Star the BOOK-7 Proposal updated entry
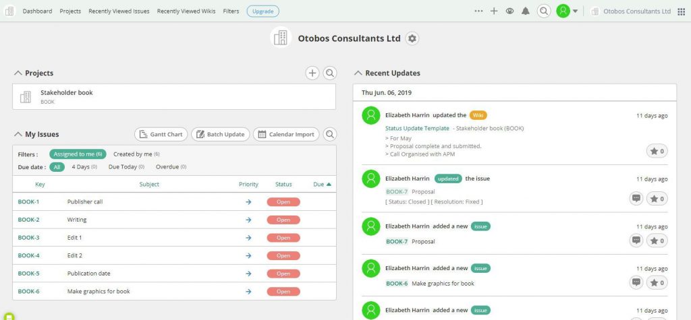This screenshot has height=320, width=691. coord(657,199)
